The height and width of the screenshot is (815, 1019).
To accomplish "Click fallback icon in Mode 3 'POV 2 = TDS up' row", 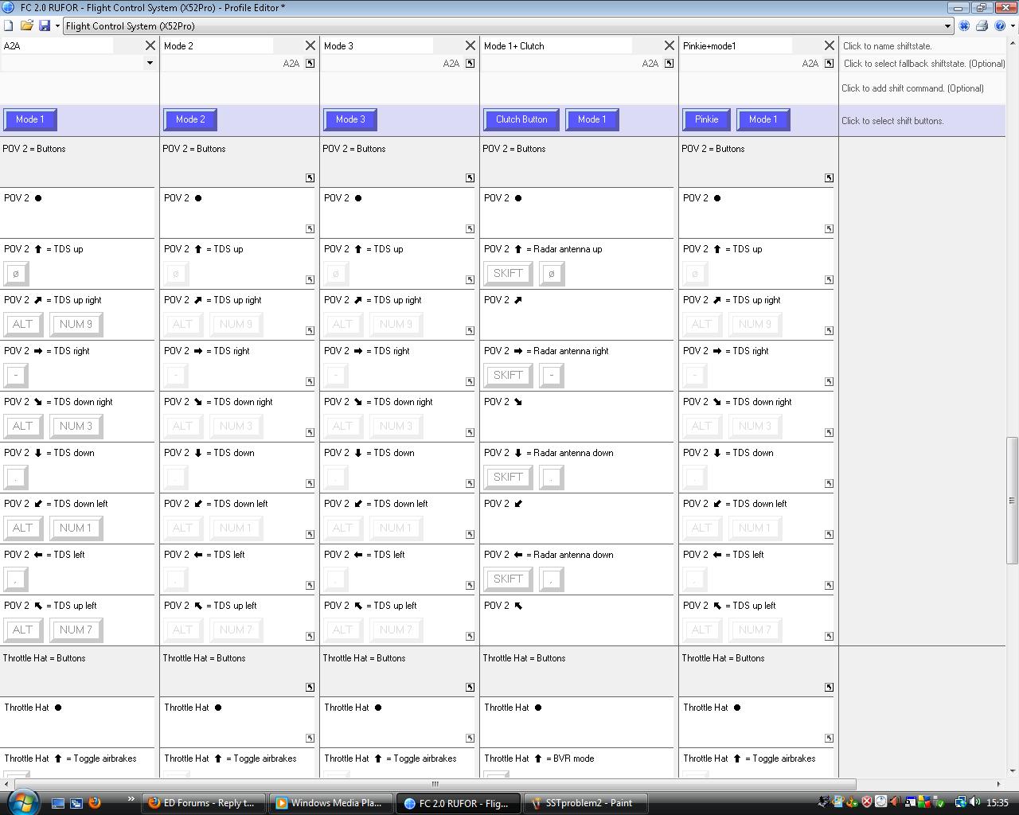I will point(470,279).
